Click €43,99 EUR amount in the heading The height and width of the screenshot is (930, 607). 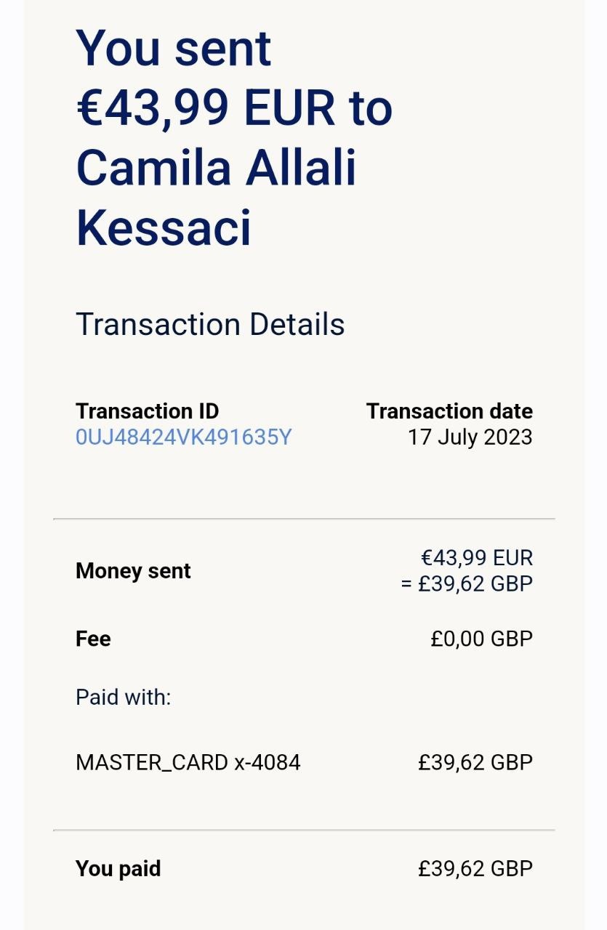click(x=206, y=109)
